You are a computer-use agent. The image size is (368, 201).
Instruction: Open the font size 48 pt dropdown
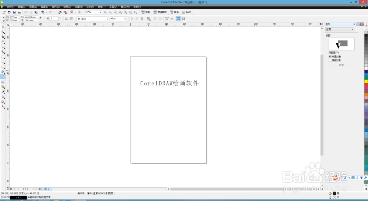[x=125, y=19]
